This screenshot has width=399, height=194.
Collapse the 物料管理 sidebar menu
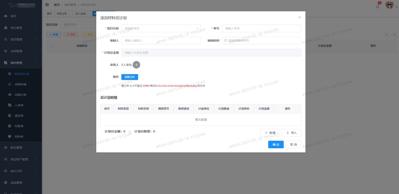[21, 63]
